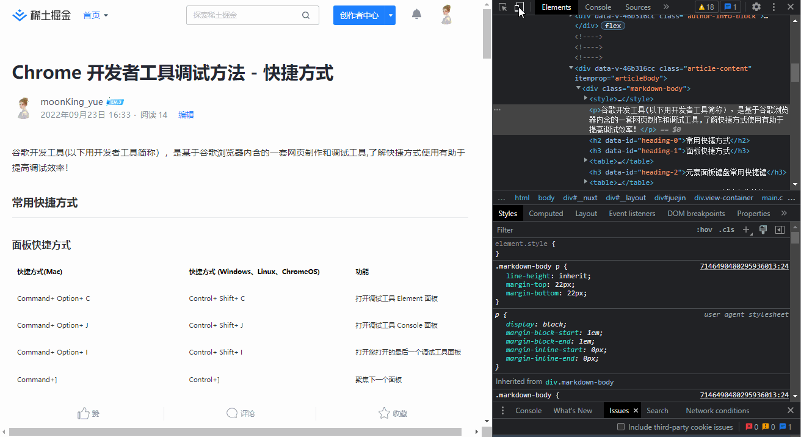Click the search magnifier icon

(306, 15)
